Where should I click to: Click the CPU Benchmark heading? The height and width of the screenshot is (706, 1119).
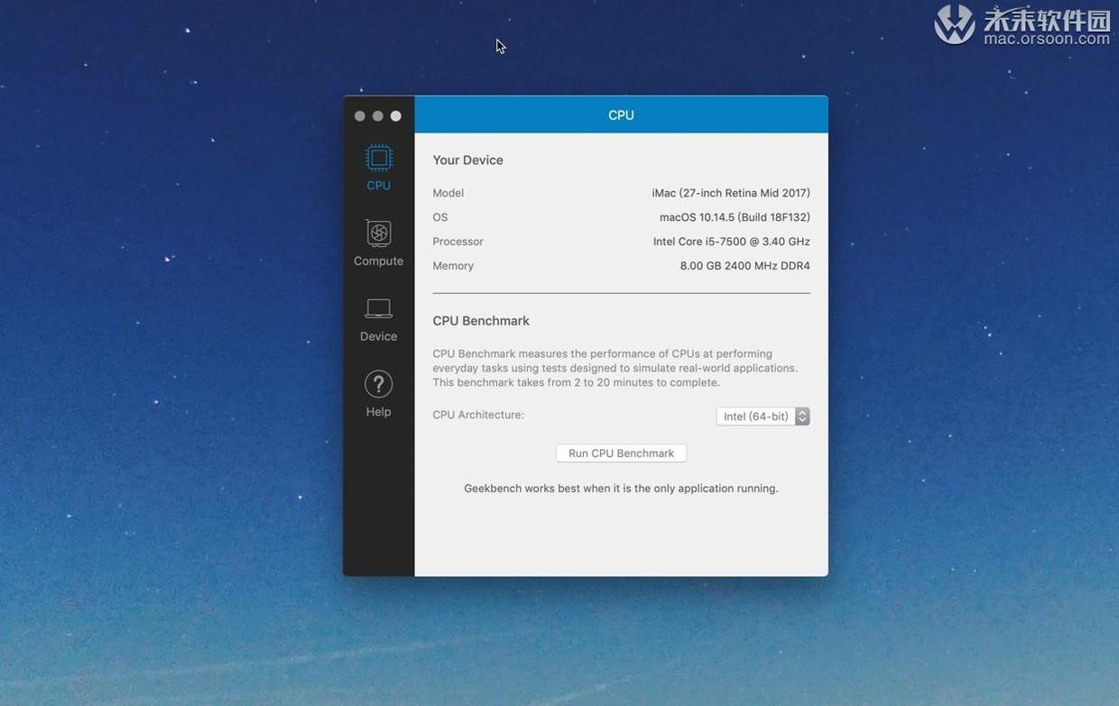click(481, 321)
